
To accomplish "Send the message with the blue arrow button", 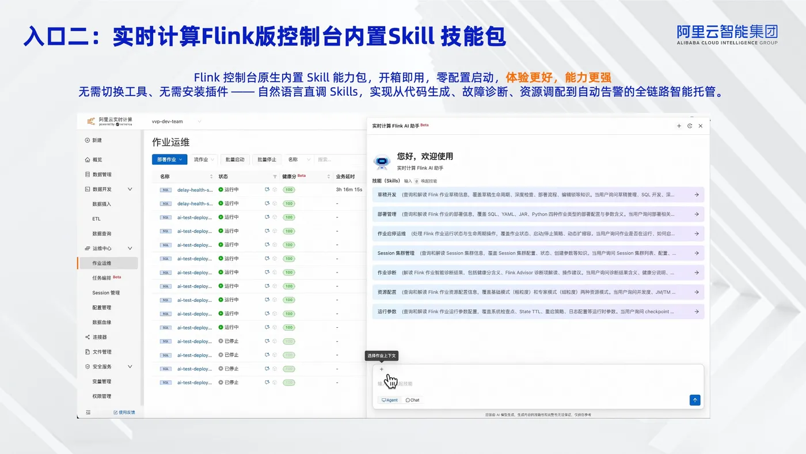I will tap(695, 400).
